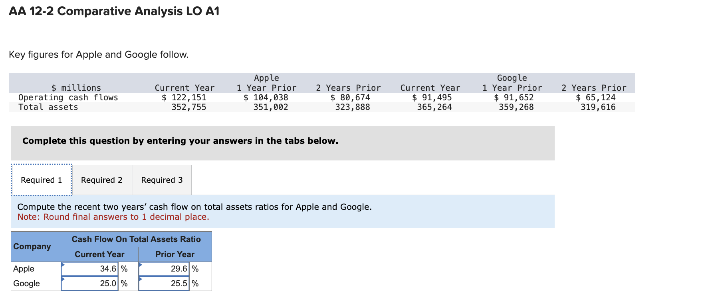
Task: Click the AA 12-2 Comparative Analysis heading
Action: click(x=114, y=11)
